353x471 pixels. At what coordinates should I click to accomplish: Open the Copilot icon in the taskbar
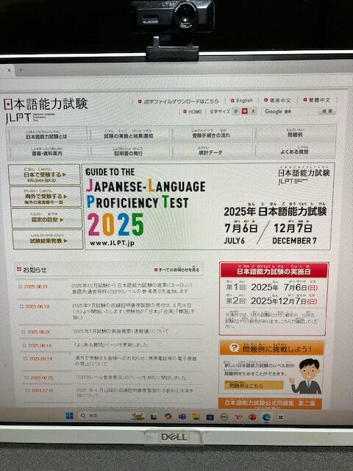point(168,417)
